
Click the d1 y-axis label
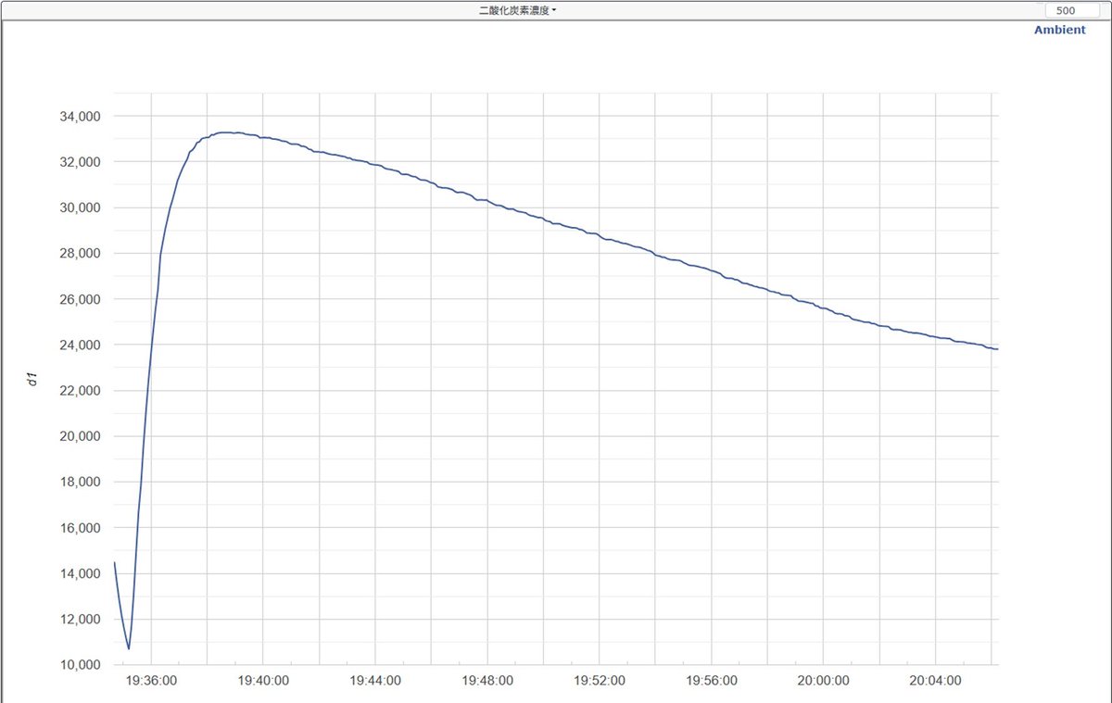click(33, 378)
